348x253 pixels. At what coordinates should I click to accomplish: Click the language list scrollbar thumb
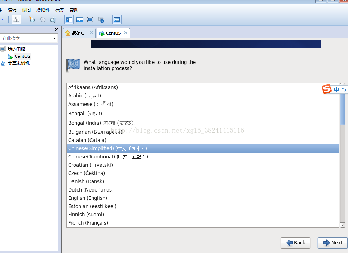tap(343, 106)
